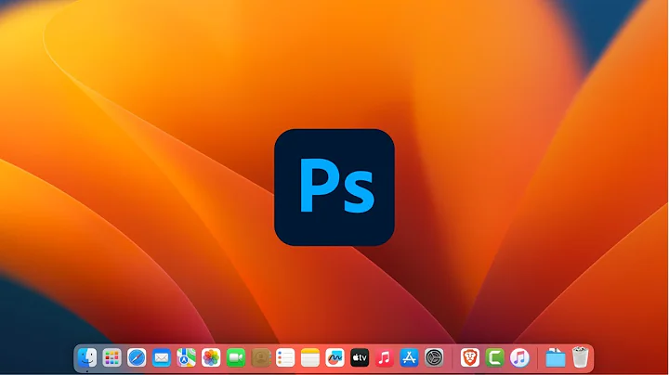Open Maps from the dock

coord(187,357)
